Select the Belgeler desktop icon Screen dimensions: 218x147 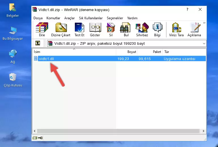tap(13, 10)
